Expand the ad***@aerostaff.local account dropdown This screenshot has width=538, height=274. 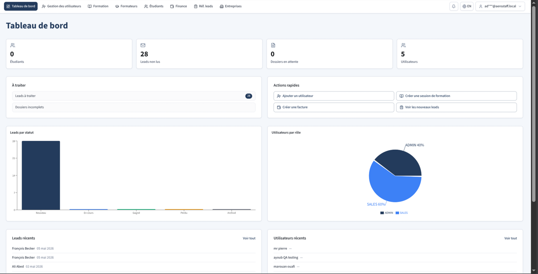coord(500,6)
